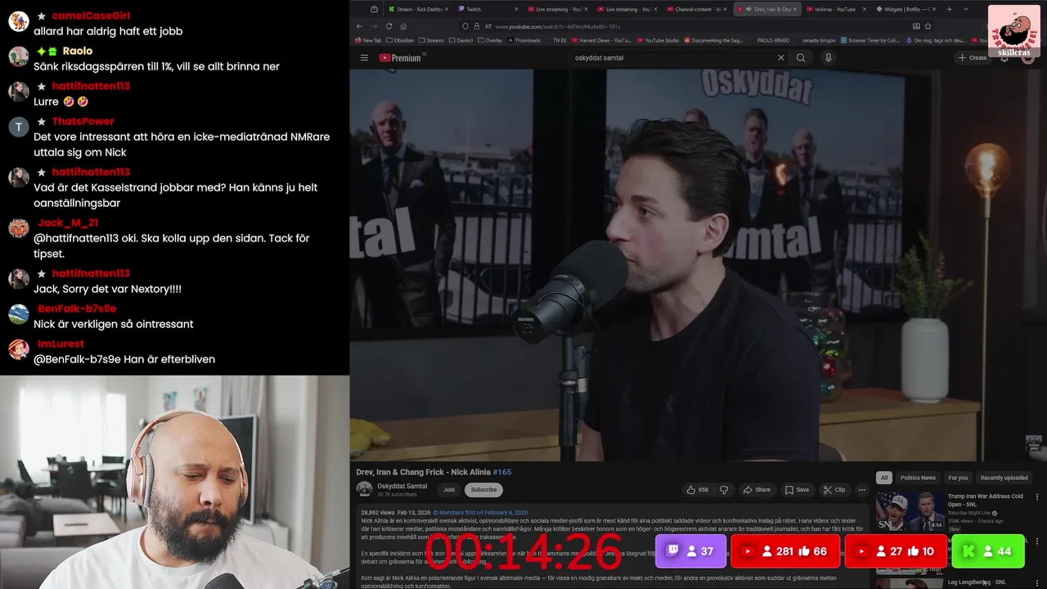Close the 'Stream - Kick Dashboard' tab
The width and height of the screenshot is (1047, 589).
pyautogui.click(x=448, y=9)
